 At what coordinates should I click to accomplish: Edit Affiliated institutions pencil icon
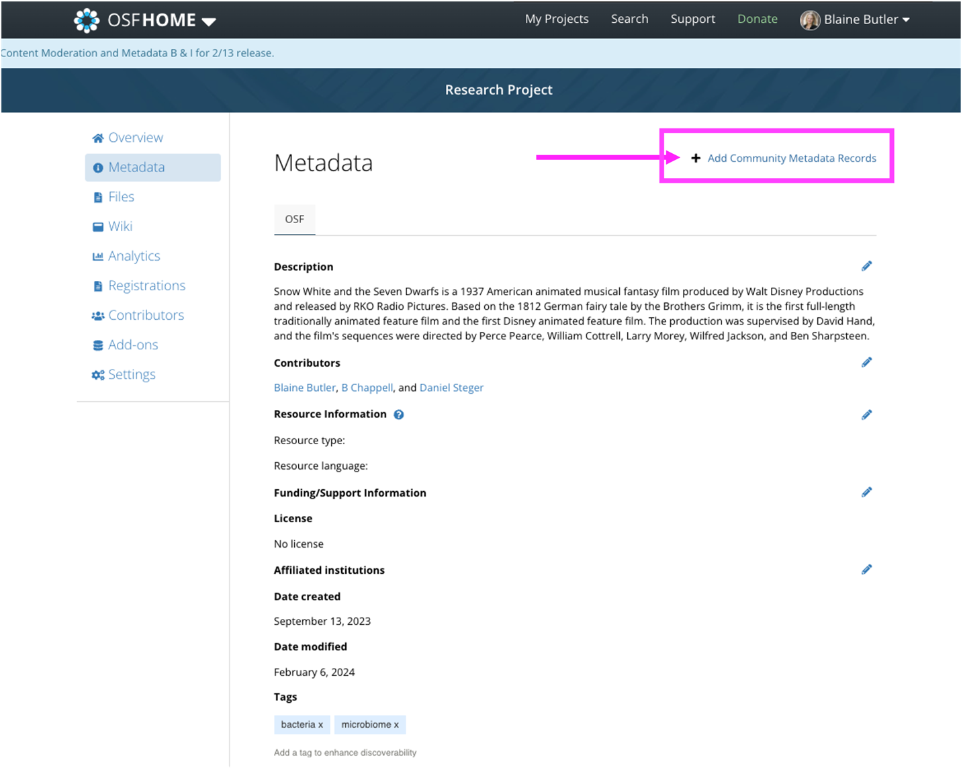tap(866, 569)
